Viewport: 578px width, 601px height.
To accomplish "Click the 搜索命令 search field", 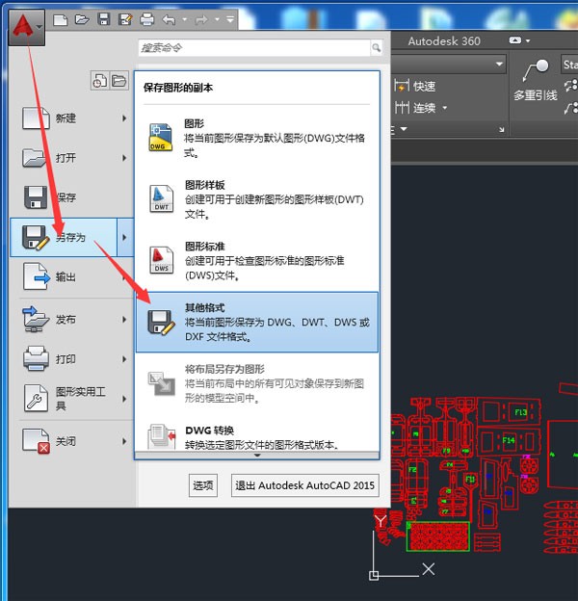I will [260, 47].
